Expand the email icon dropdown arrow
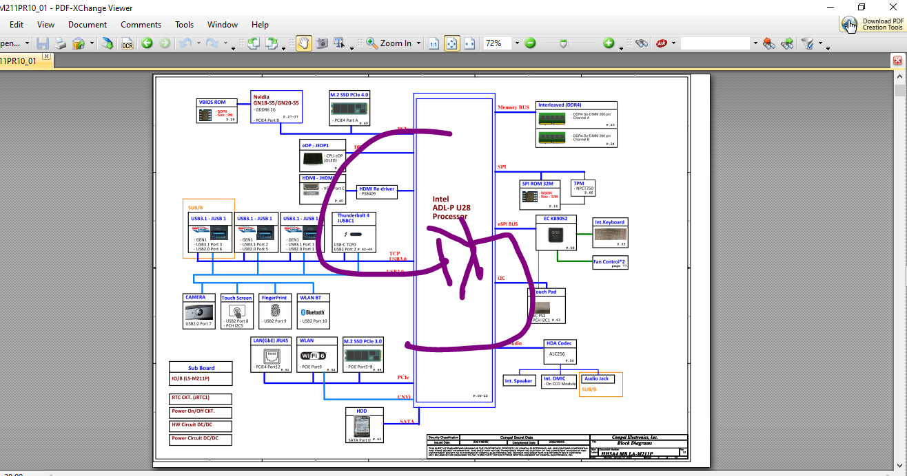Image resolution: width=907 pixels, height=476 pixels. coord(92,44)
